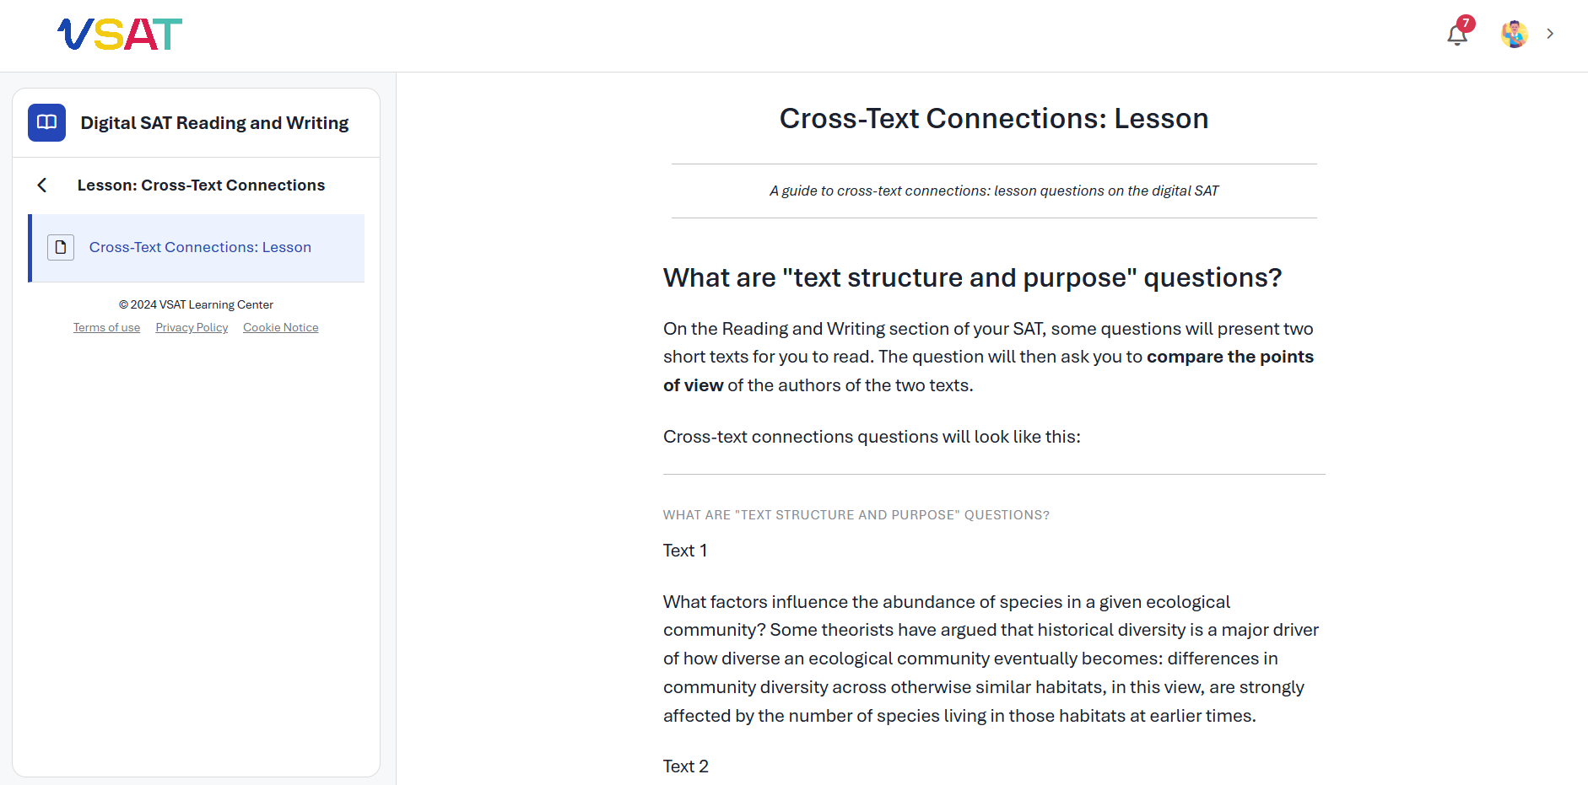This screenshot has height=785, width=1588.
Task: Click the 2024 VSAT Learning Center copyright
Action: click(x=196, y=304)
